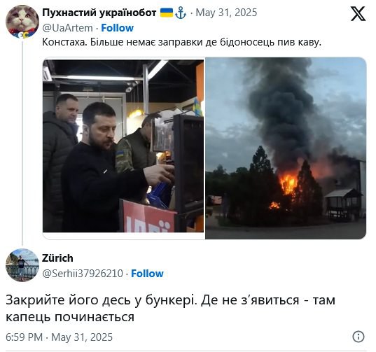Open Пухнастий українобот display name
This screenshot has width=376, height=352.
99,13
